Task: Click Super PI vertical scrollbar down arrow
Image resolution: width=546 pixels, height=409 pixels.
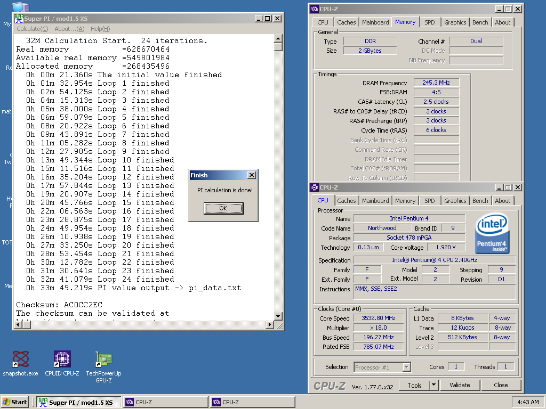Action: tap(278, 316)
